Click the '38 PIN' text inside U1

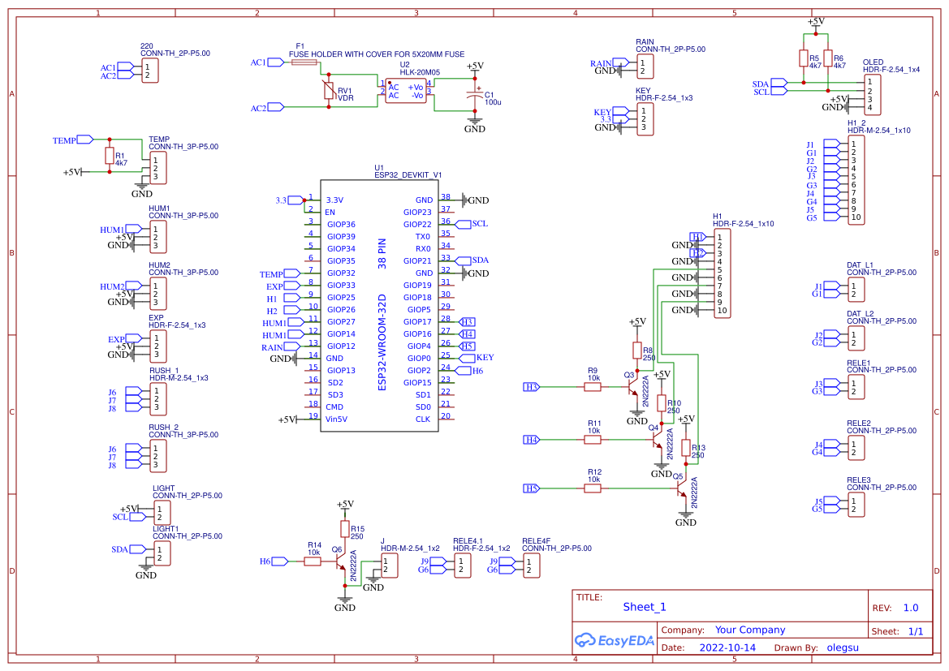382,253
